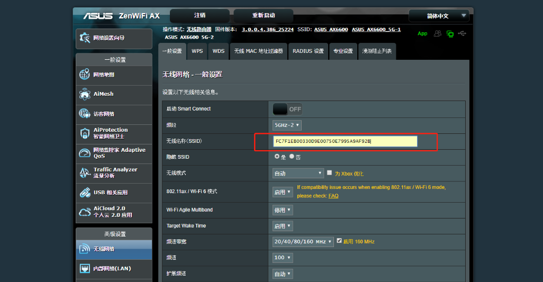
Task: Click the AiMesh sidebar icon
Action: coord(85,94)
